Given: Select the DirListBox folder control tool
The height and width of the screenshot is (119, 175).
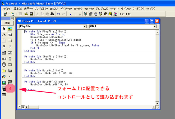Looking at the screenshot, I should coord(4,71).
